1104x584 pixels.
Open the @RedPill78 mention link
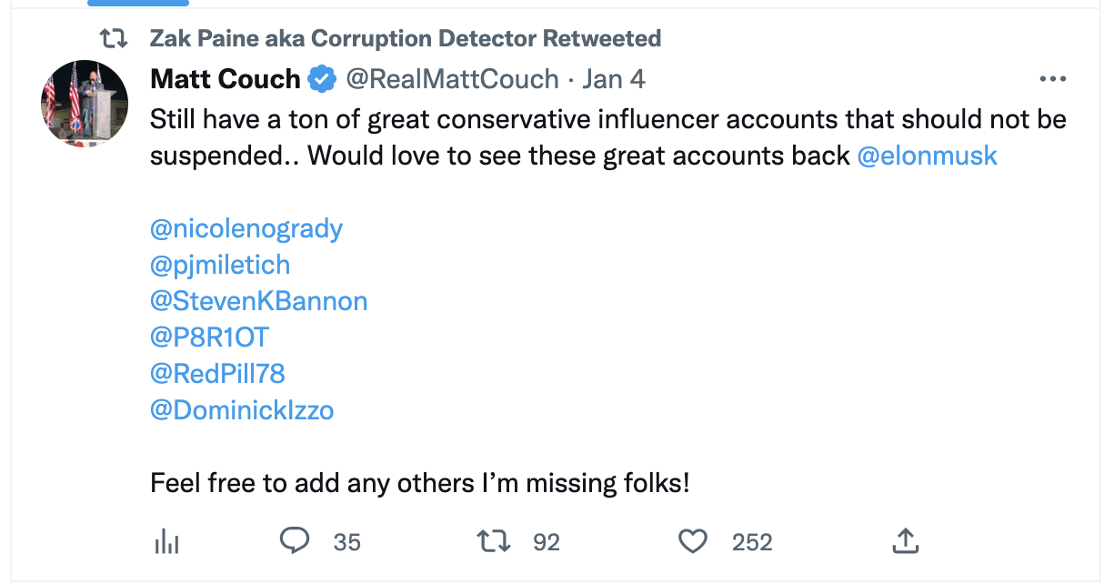pos(216,373)
